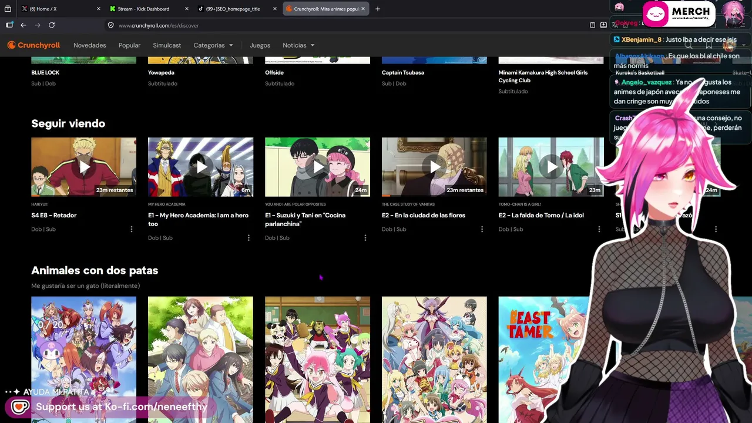Click '23m restantes' badge on Haikyu thumbnail

pyautogui.click(x=115, y=190)
